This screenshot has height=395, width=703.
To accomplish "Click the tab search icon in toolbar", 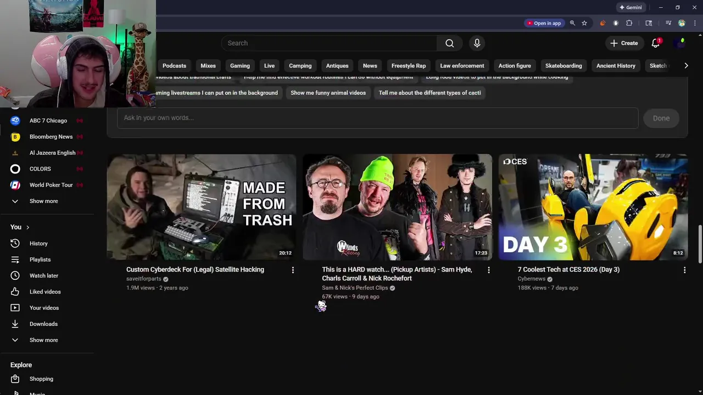I will (x=649, y=23).
